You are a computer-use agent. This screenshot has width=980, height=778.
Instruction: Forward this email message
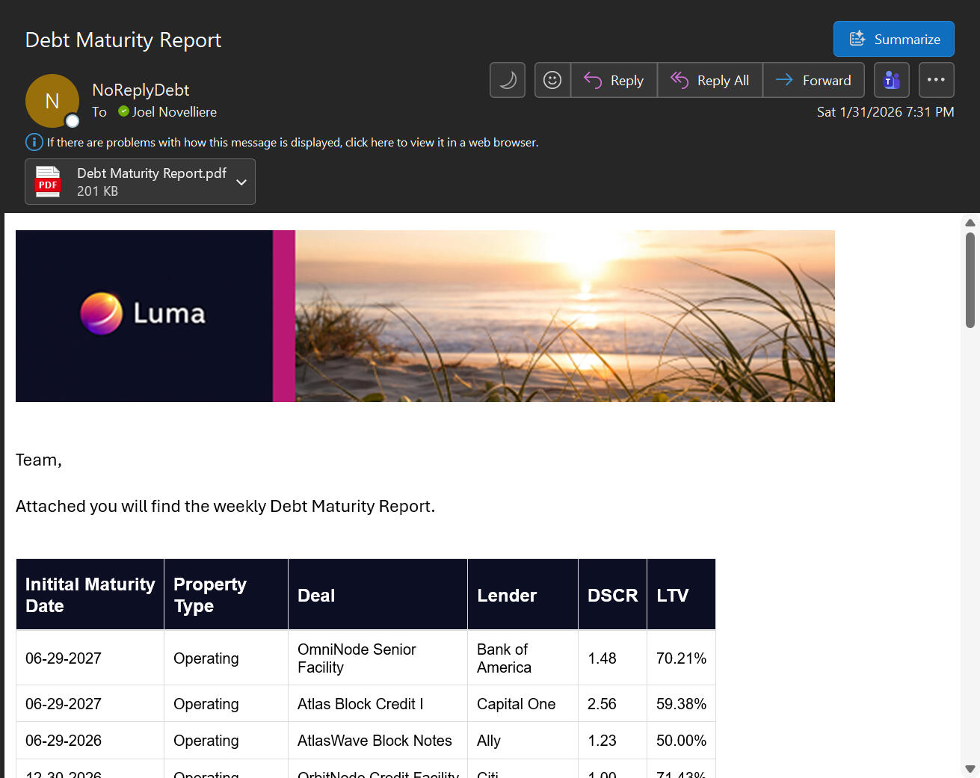tap(813, 80)
